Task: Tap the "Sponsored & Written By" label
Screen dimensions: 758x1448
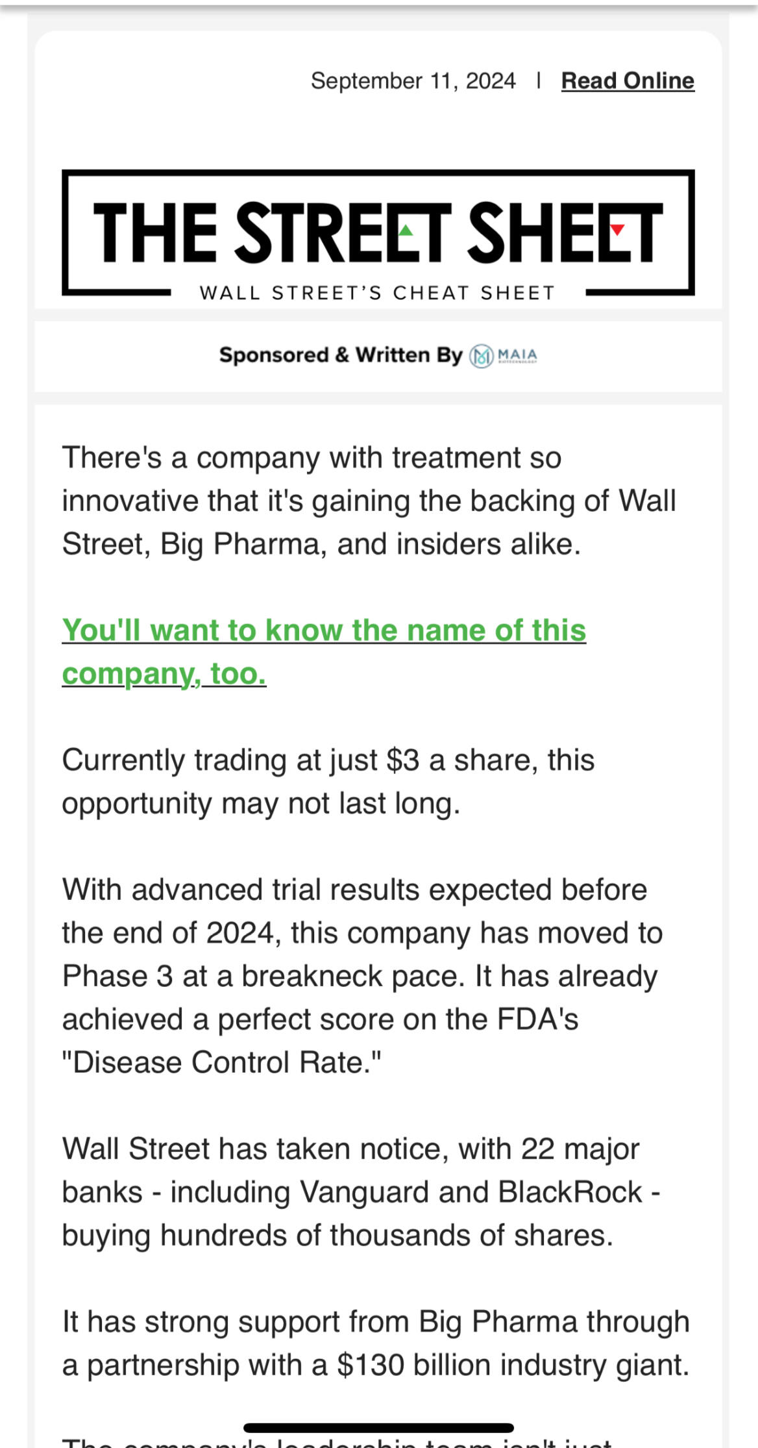Action: pyautogui.click(x=340, y=355)
